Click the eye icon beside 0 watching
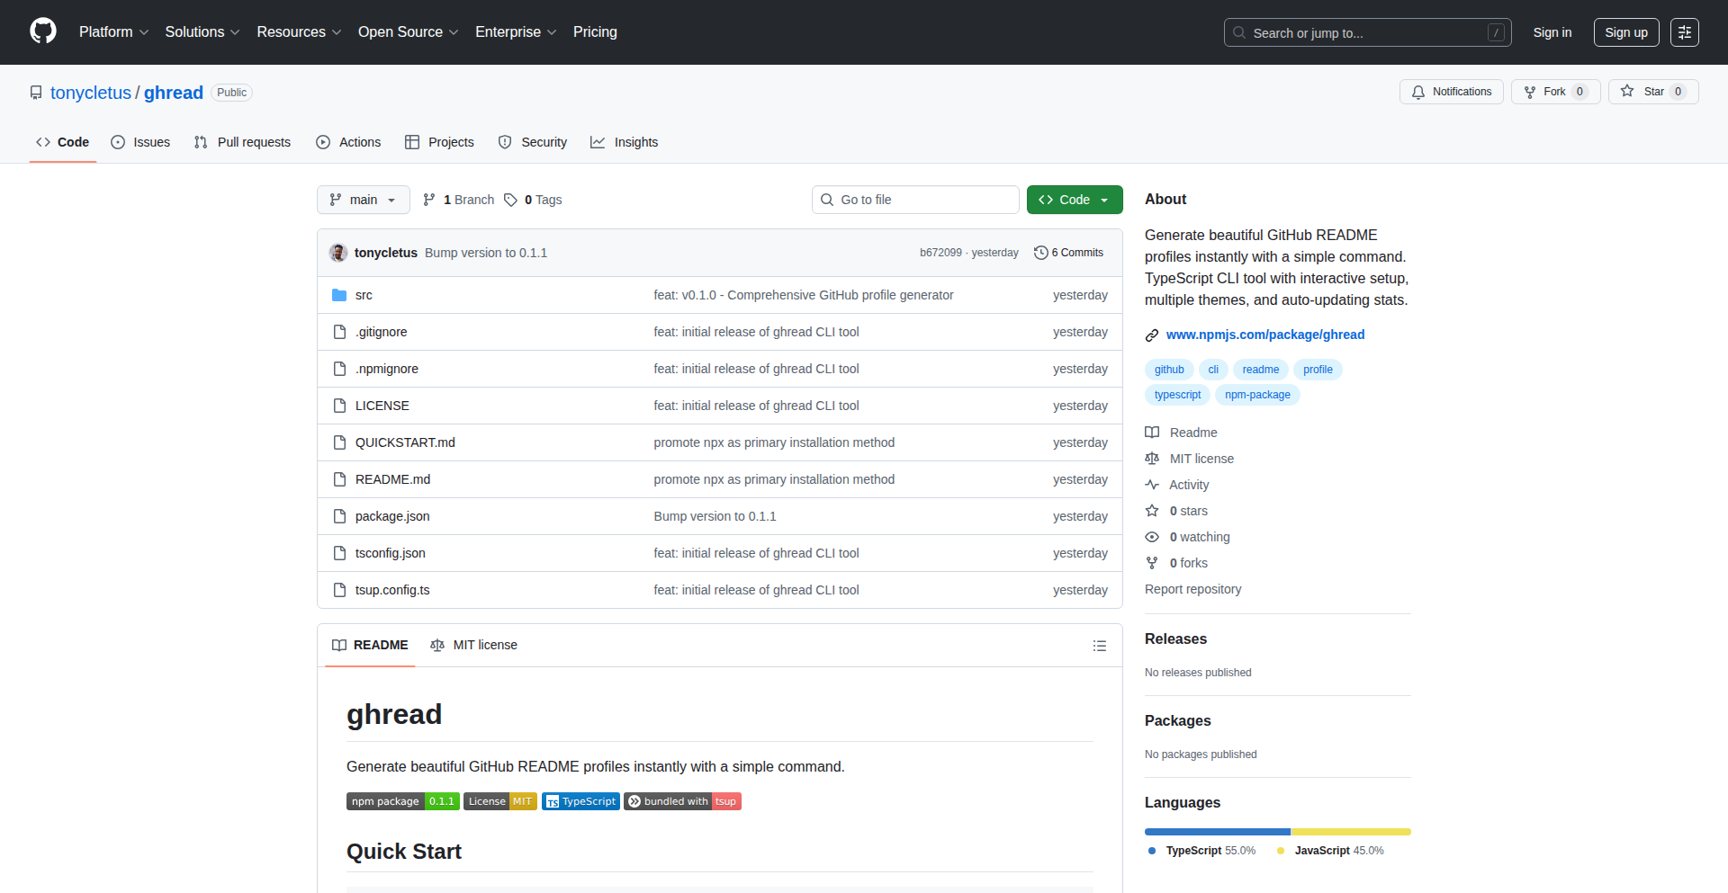The image size is (1728, 893). [1152, 537]
